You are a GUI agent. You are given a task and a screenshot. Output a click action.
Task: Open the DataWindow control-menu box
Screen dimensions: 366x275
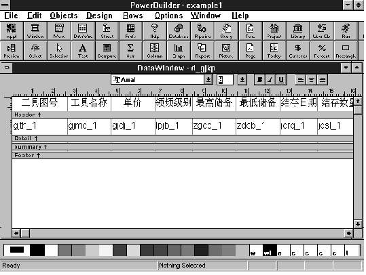(7, 68)
